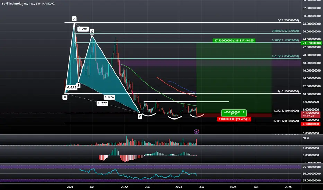Select the harmonic pattern point C label

[92, 32]
